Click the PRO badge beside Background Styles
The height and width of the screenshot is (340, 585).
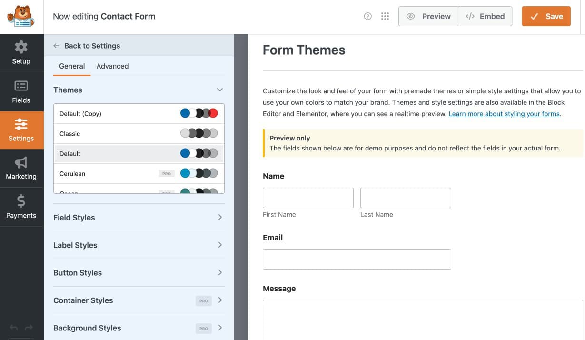pos(204,328)
